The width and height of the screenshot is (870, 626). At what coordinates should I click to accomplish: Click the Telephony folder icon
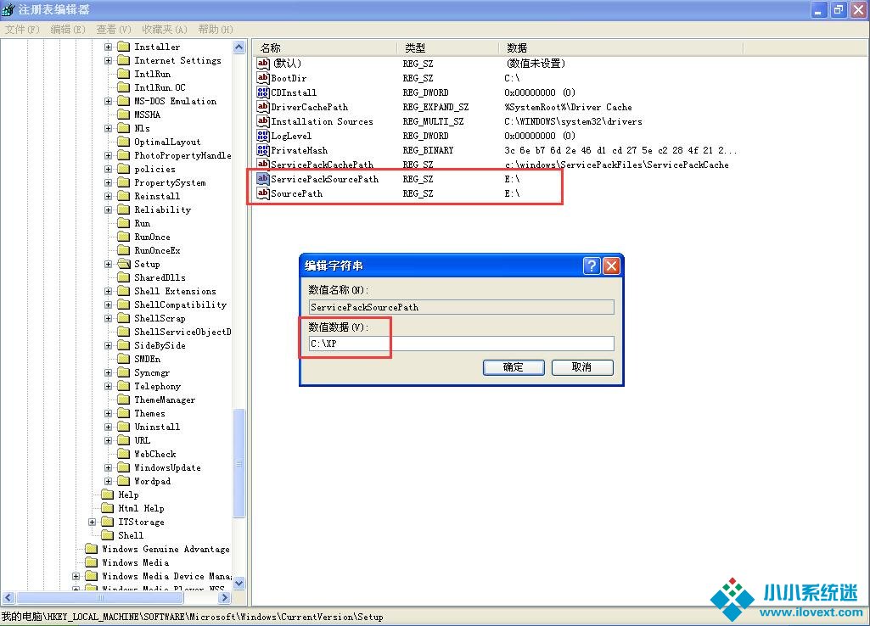(124, 387)
